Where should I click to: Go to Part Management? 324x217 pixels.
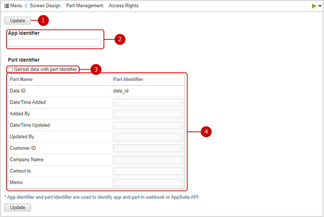85,6
